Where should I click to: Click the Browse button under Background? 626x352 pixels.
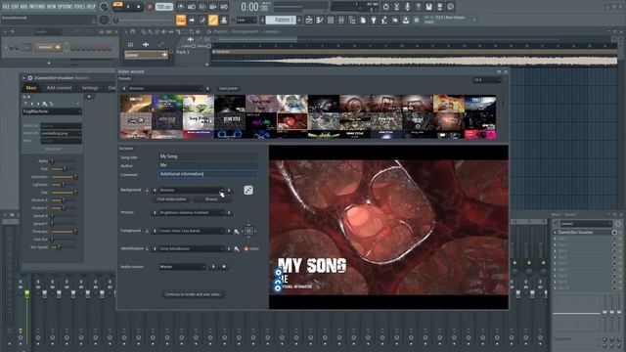pos(211,199)
